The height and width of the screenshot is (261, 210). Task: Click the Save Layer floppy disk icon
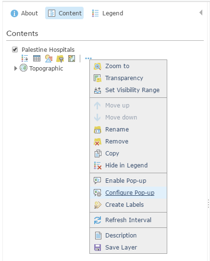tap(98, 248)
